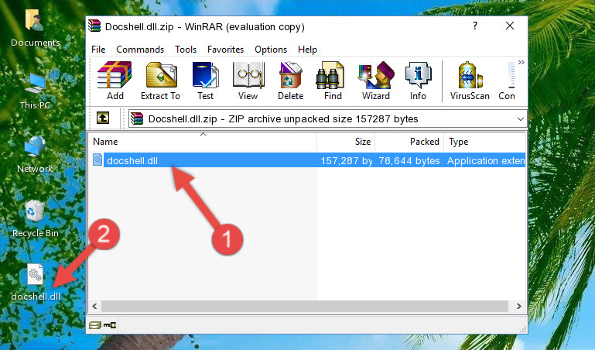Open the View file tool

click(248, 81)
